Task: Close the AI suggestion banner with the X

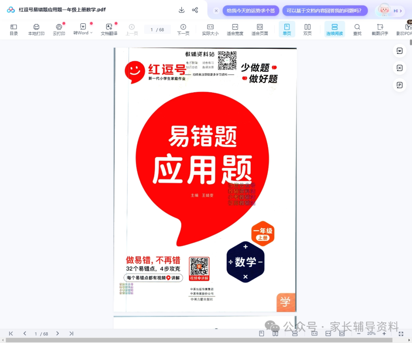Action: (216, 11)
